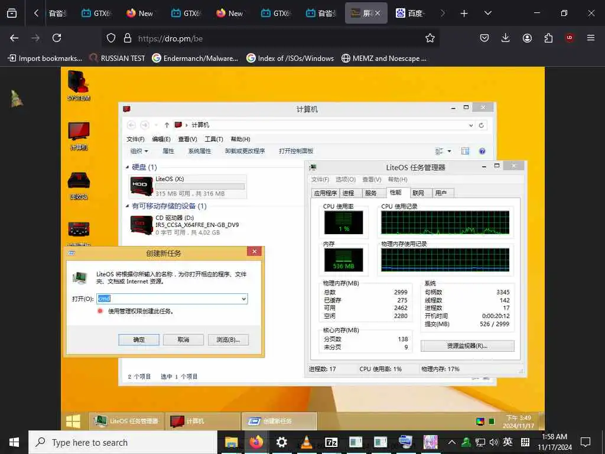
Task: Select the LiteOS (X:) hard disk drive
Action: [x=187, y=186]
